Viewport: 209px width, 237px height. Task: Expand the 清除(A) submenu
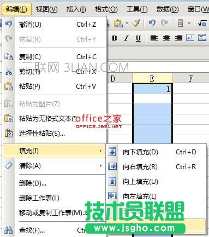pyautogui.click(x=54, y=166)
